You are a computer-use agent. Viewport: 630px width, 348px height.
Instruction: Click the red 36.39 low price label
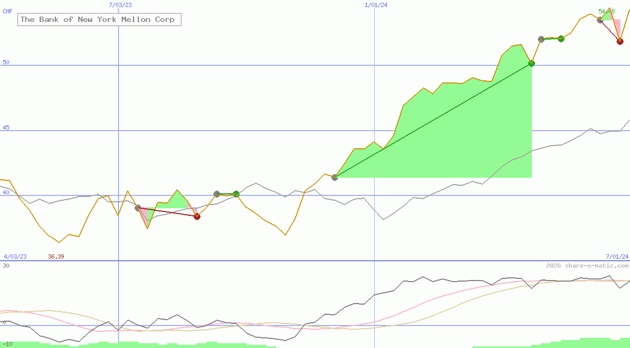[56, 256]
